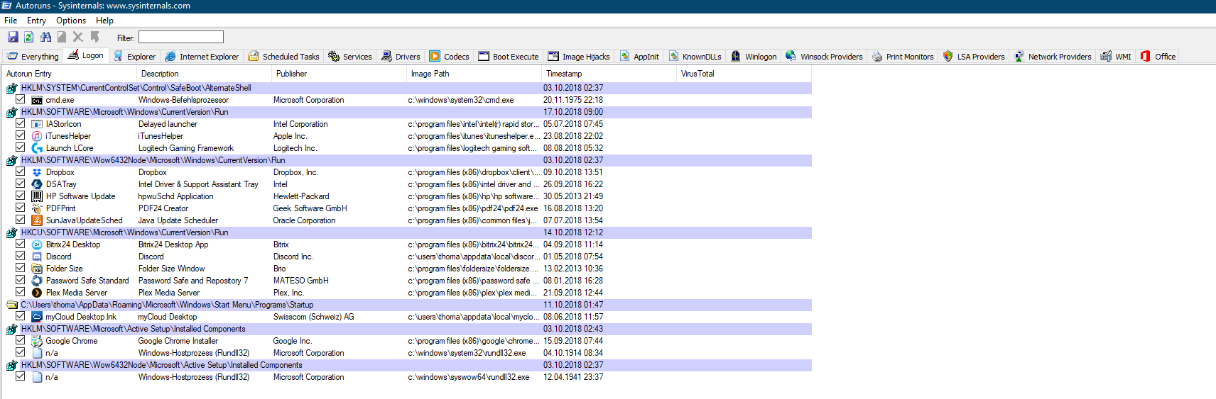Click the Folder Size entry icon
1216x399 pixels.
tap(37, 269)
